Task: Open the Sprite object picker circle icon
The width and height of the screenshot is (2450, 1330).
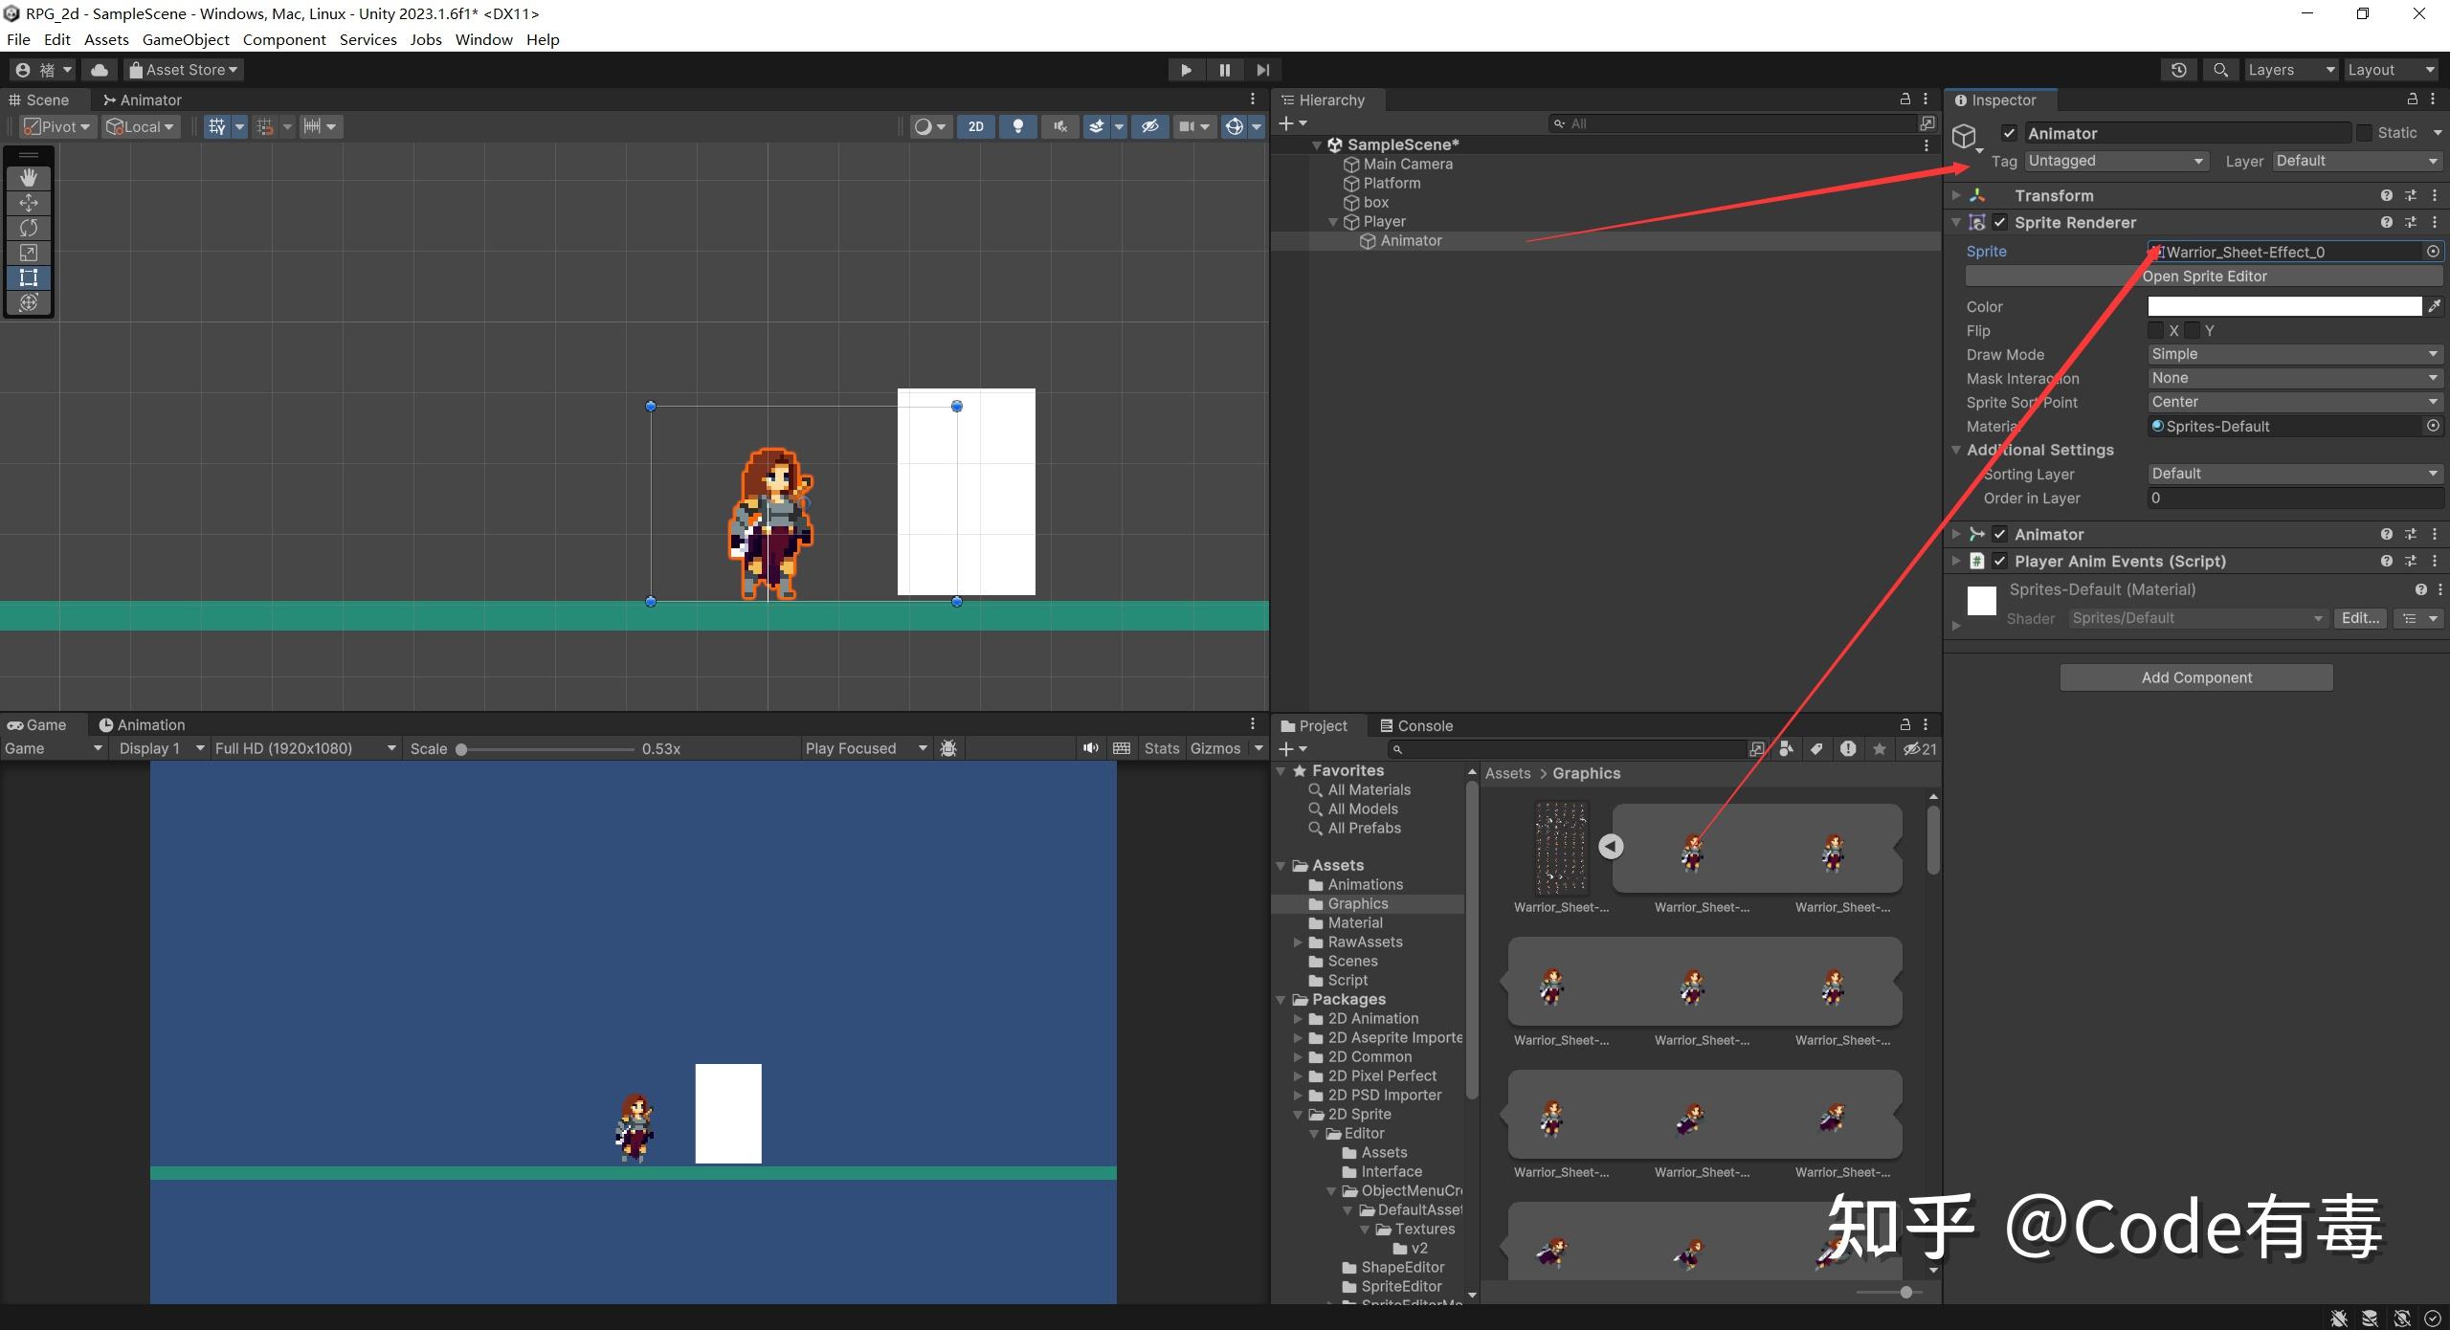Action: pyautogui.click(x=2433, y=252)
